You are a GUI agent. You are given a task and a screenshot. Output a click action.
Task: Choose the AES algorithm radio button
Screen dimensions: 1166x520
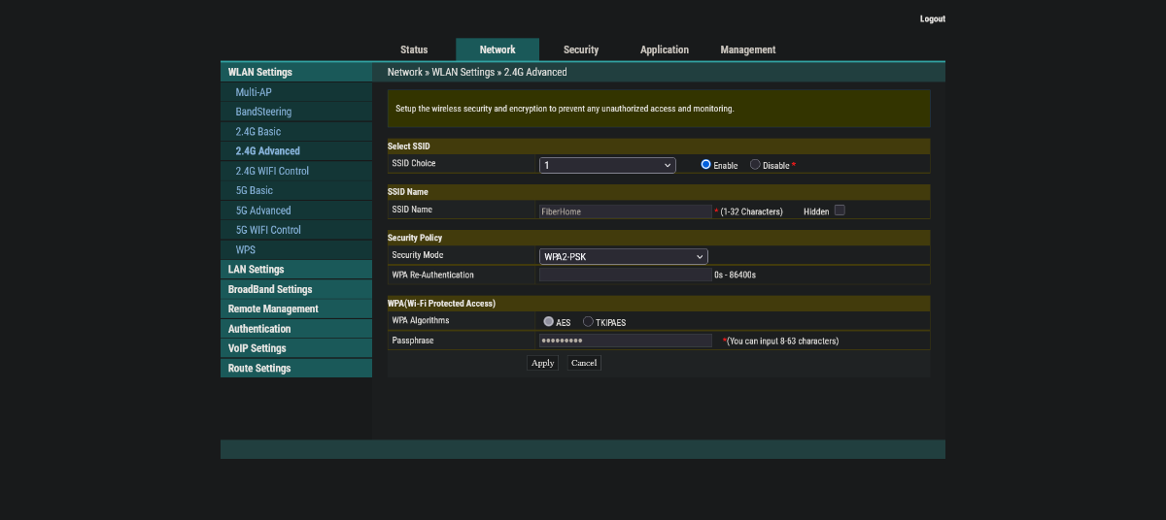tap(549, 321)
